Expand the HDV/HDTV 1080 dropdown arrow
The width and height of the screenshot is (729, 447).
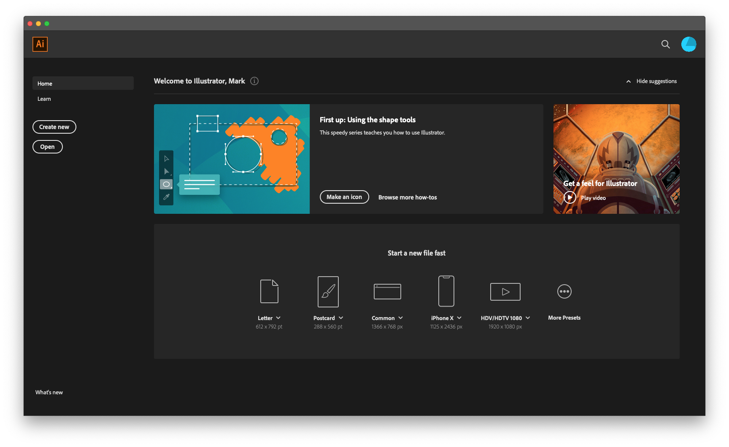pyautogui.click(x=528, y=318)
